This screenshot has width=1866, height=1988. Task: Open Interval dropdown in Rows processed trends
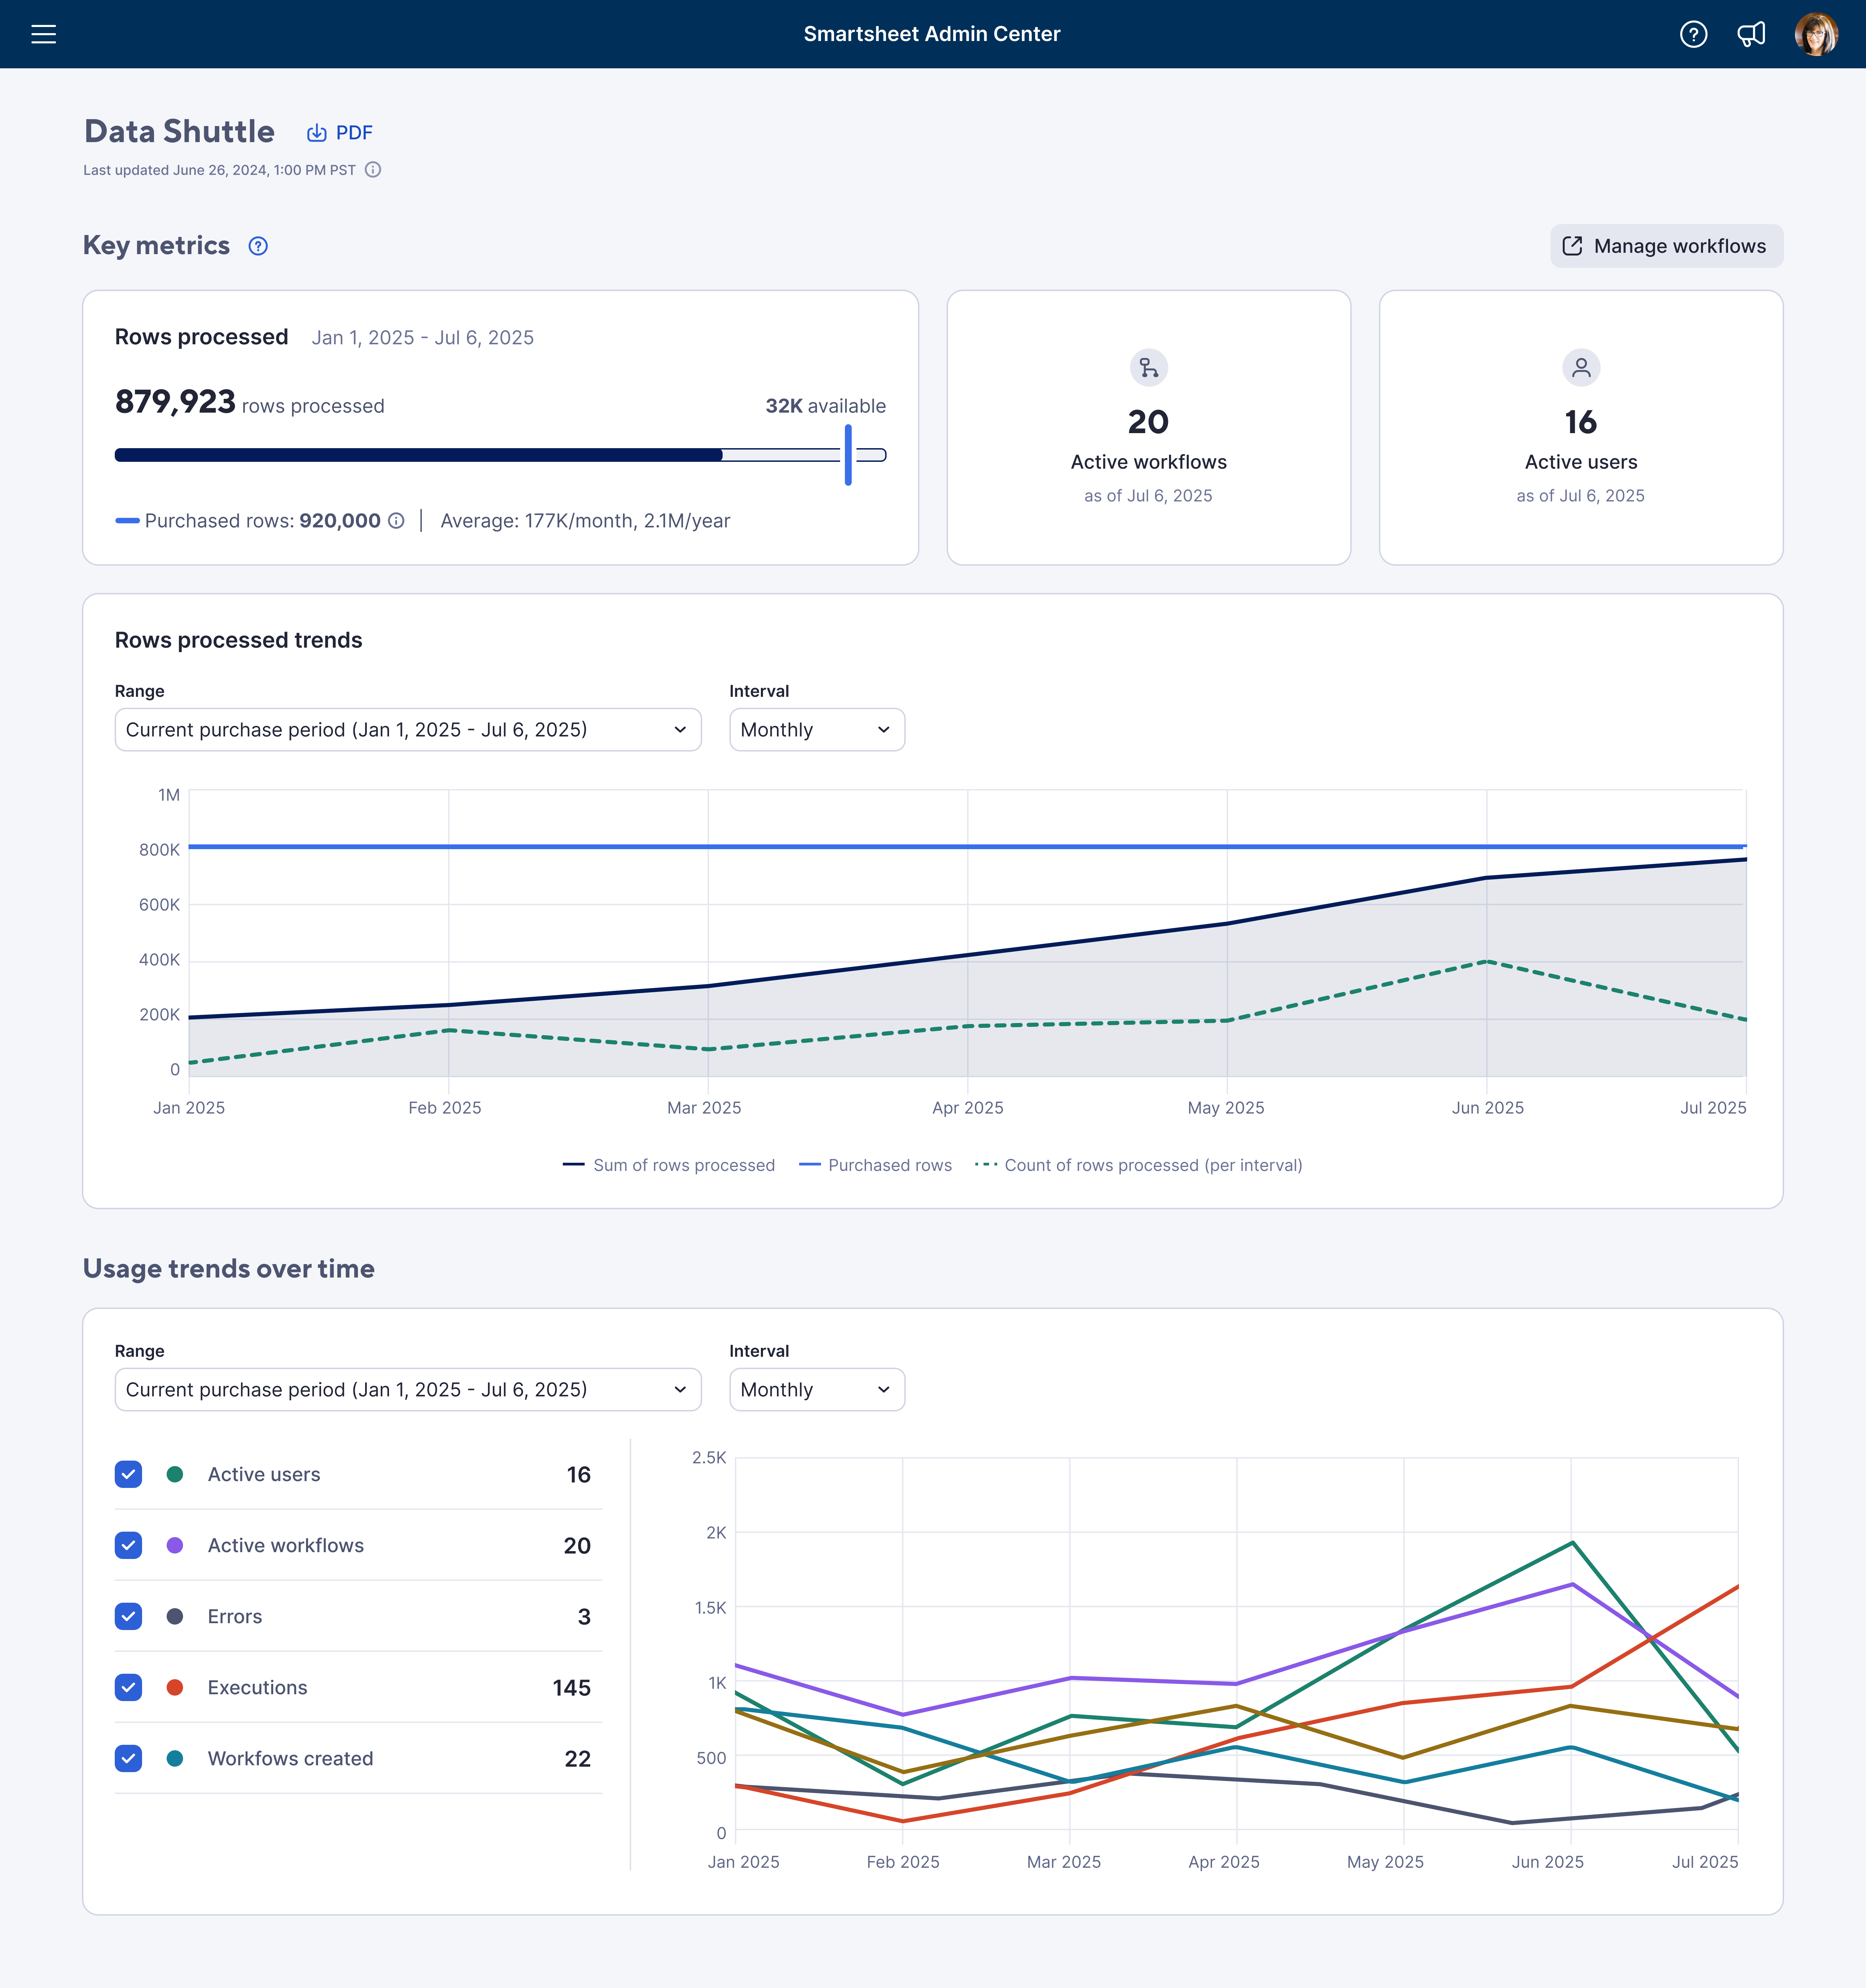tap(817, 730)
